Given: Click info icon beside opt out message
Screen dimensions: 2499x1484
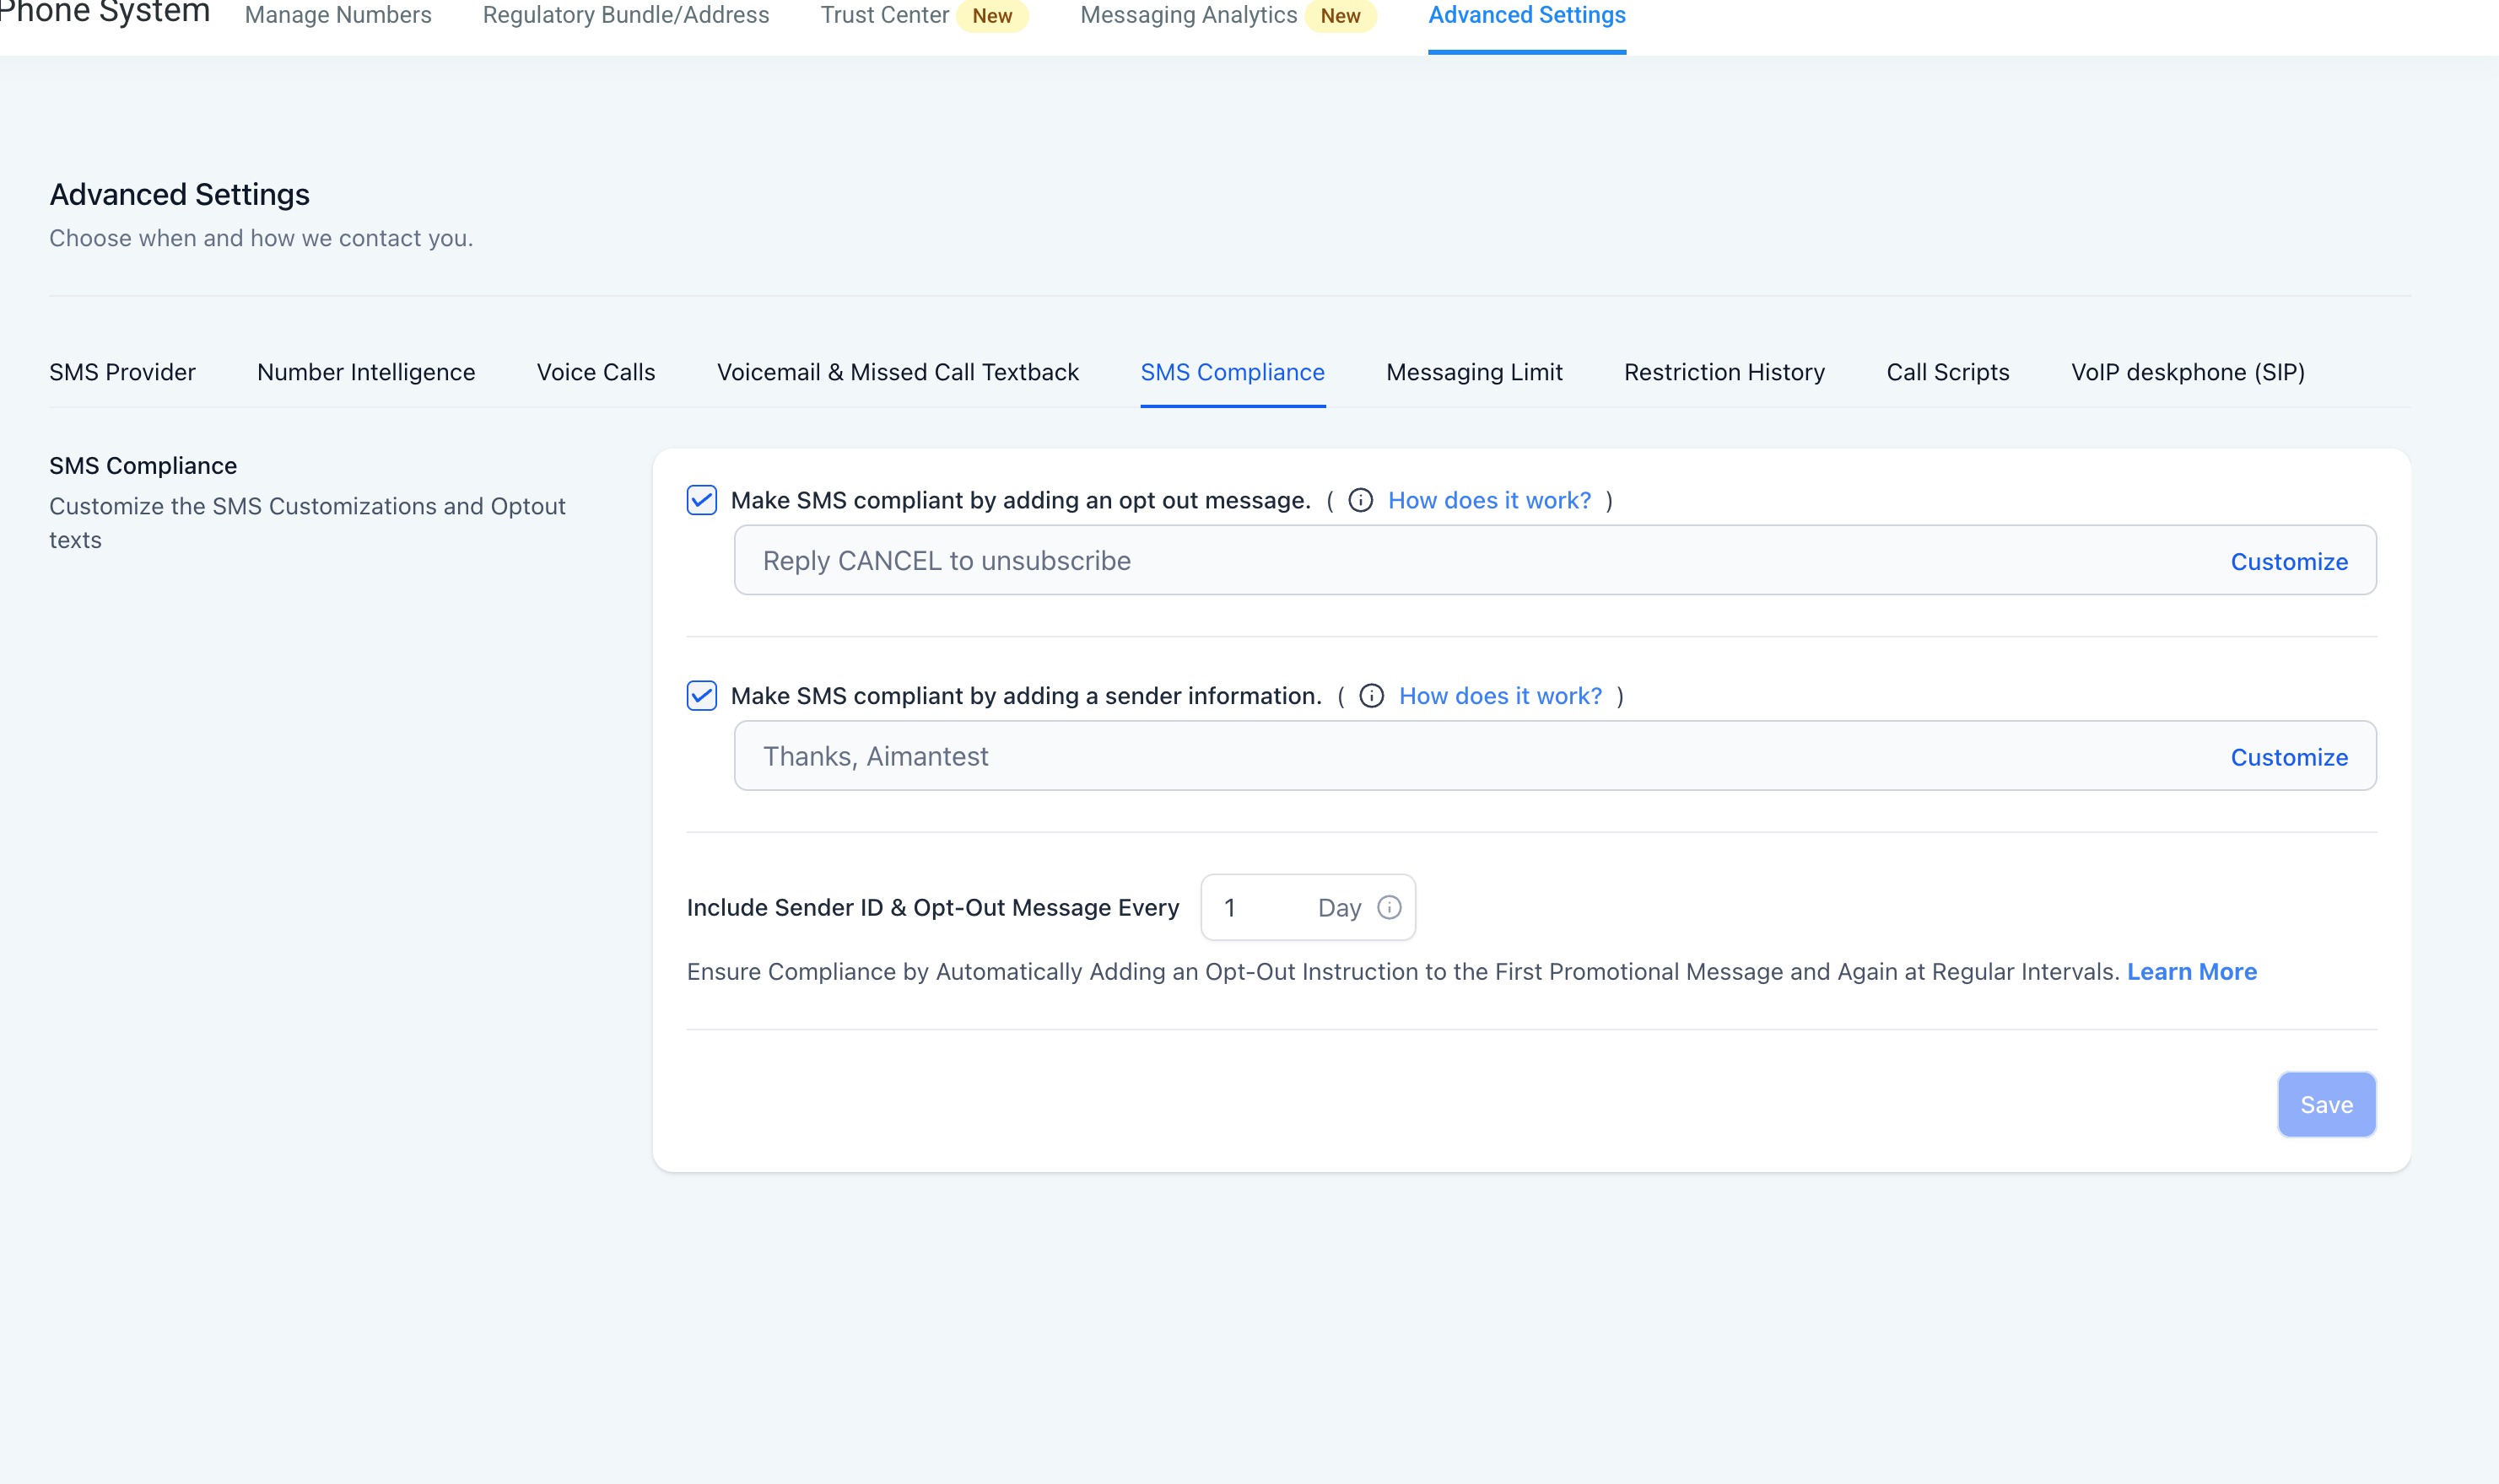Looking at the screenshot, I should coord(1361,500).
